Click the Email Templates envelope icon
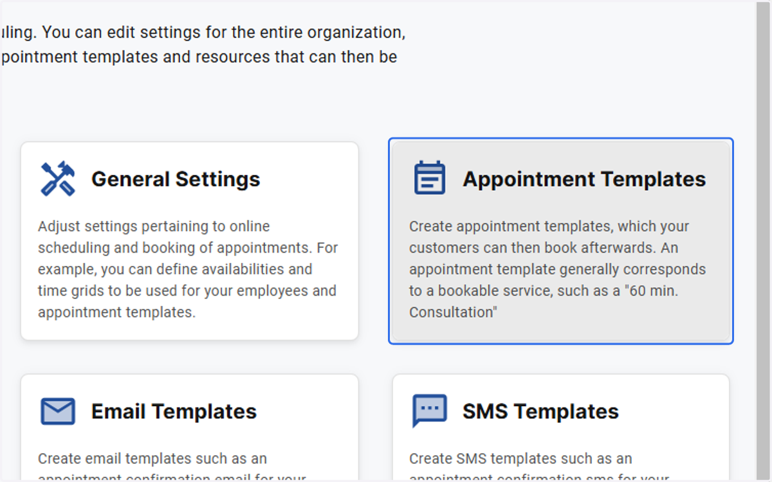 click(x=58, y=411)
